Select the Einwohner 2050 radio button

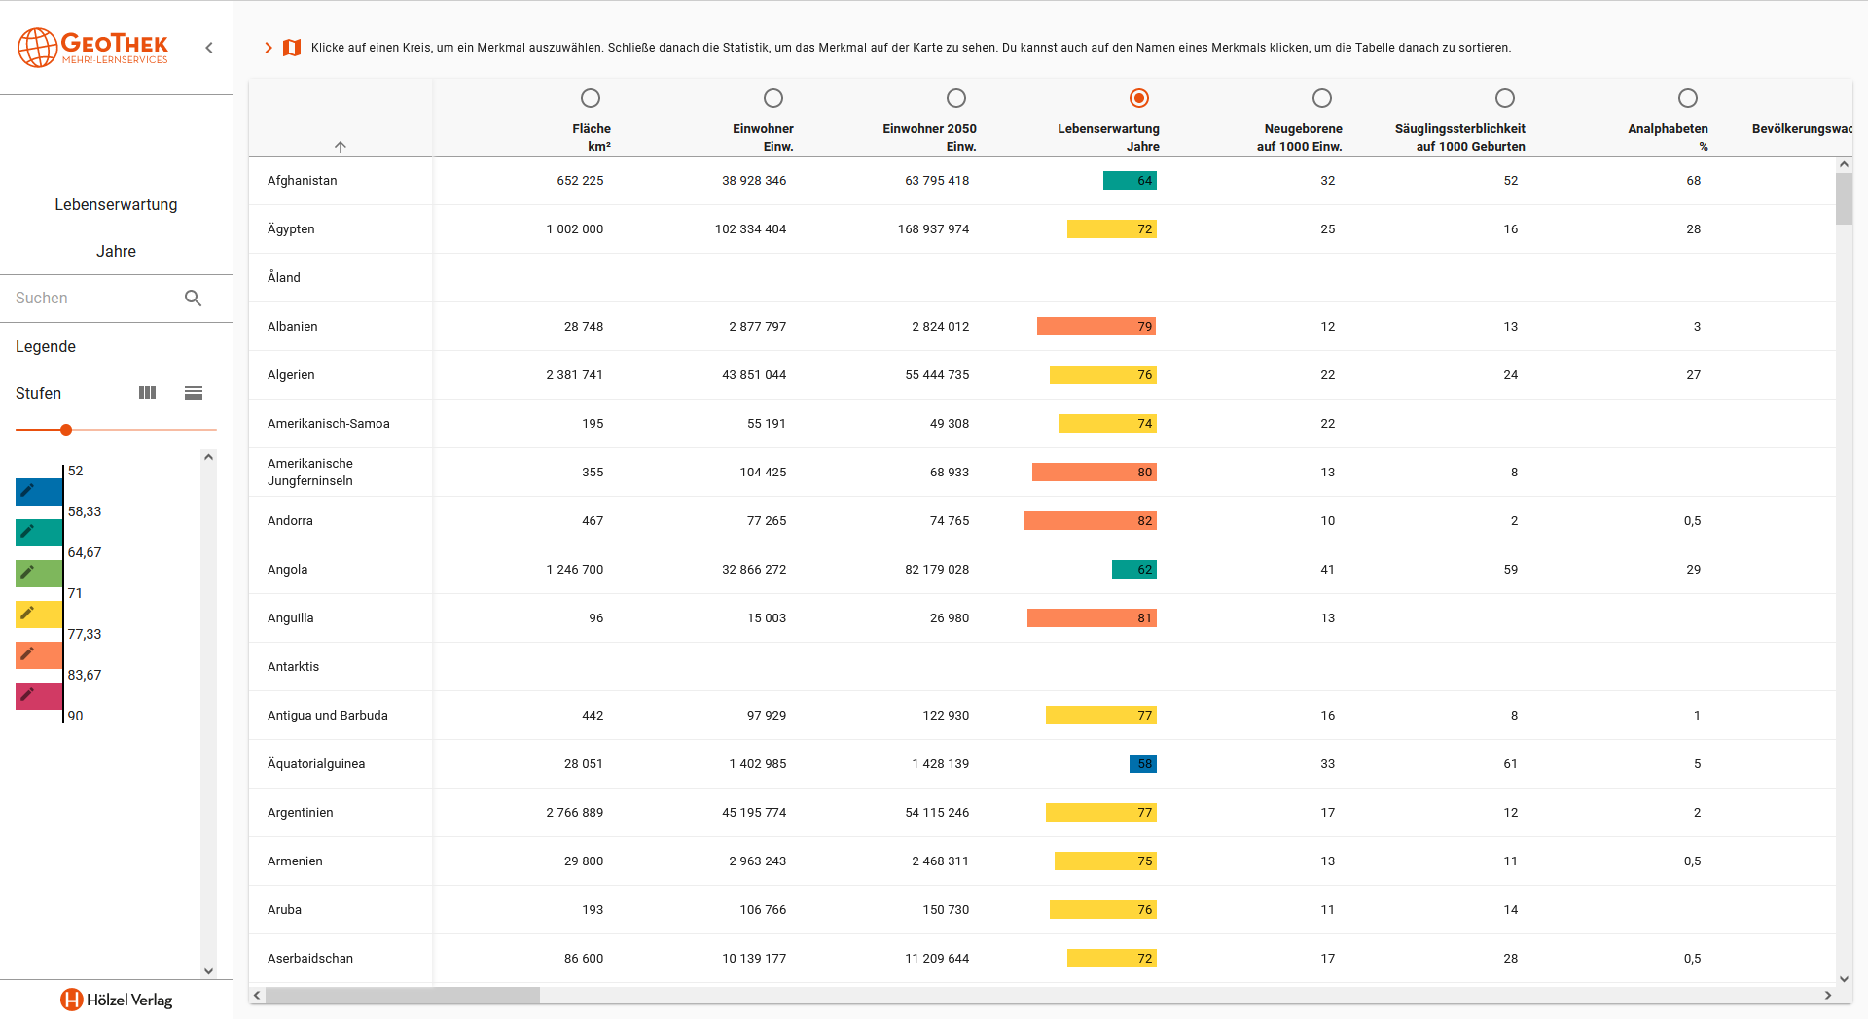pyautogui.click(x=956, y=98)
